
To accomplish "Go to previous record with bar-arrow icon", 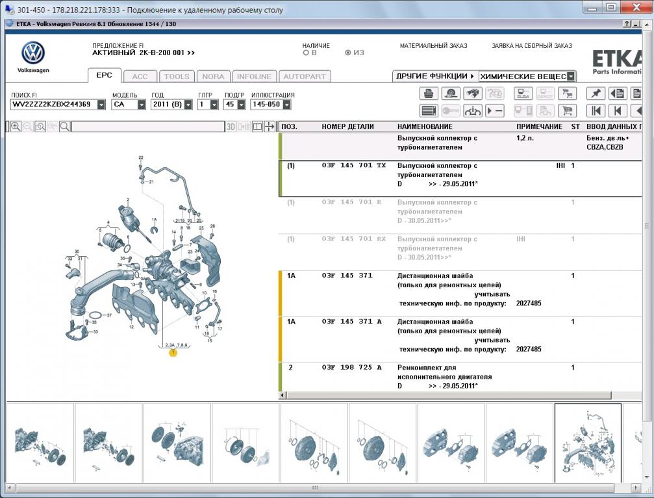I will tap(618, 111).
